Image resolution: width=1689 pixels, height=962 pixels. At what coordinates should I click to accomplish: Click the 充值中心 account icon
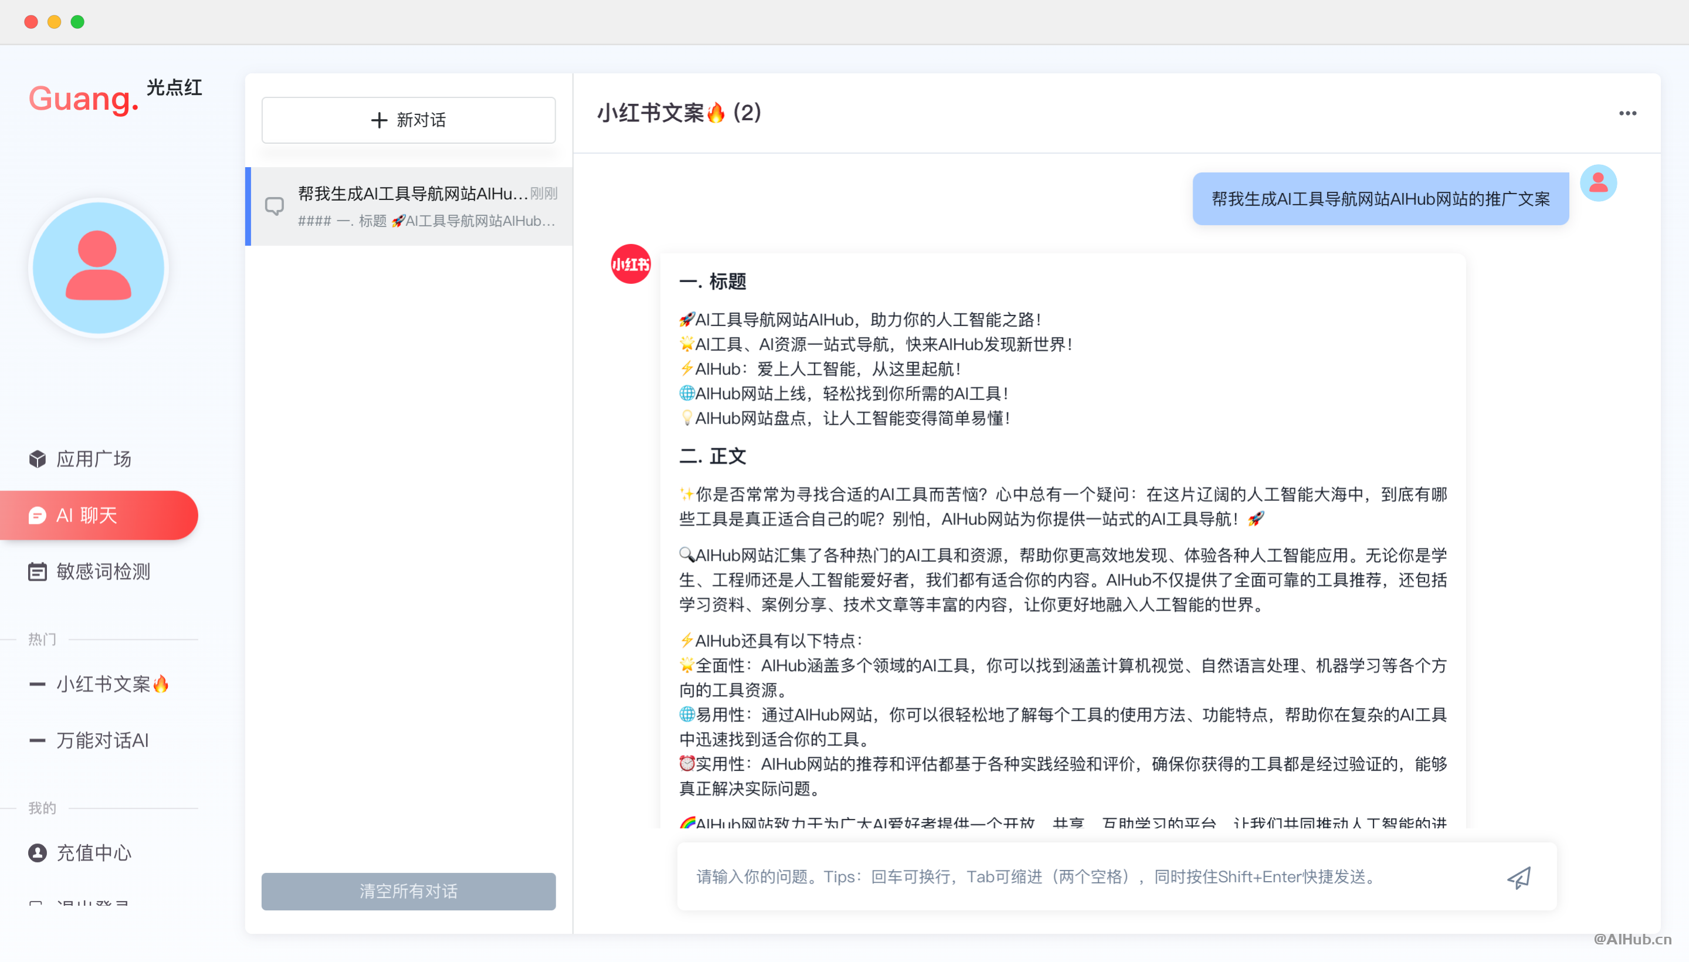38,853
